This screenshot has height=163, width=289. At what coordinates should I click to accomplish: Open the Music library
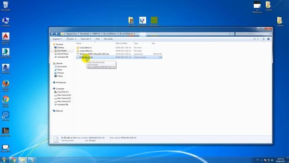click(x=60, y=70)
